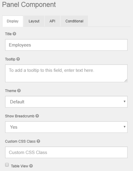This screenshot has width=133, height=171.
Task: Go to the Conditional tab
Action: [x=74, y=21]
